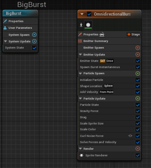Screen dimensions: 151x168
Task: Click the Emitter Spawn add-module circle icon
Action: click(138, 48)
